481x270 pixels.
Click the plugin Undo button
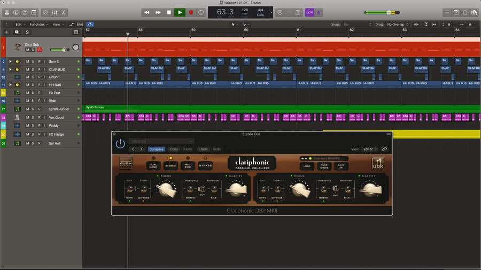point(204,149)
